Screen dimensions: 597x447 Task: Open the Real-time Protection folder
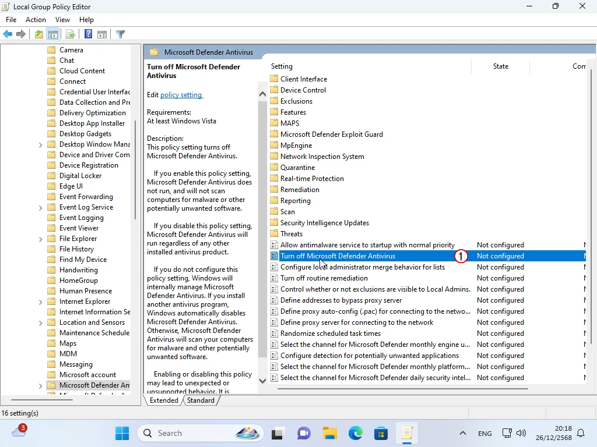tap(311, 179)
